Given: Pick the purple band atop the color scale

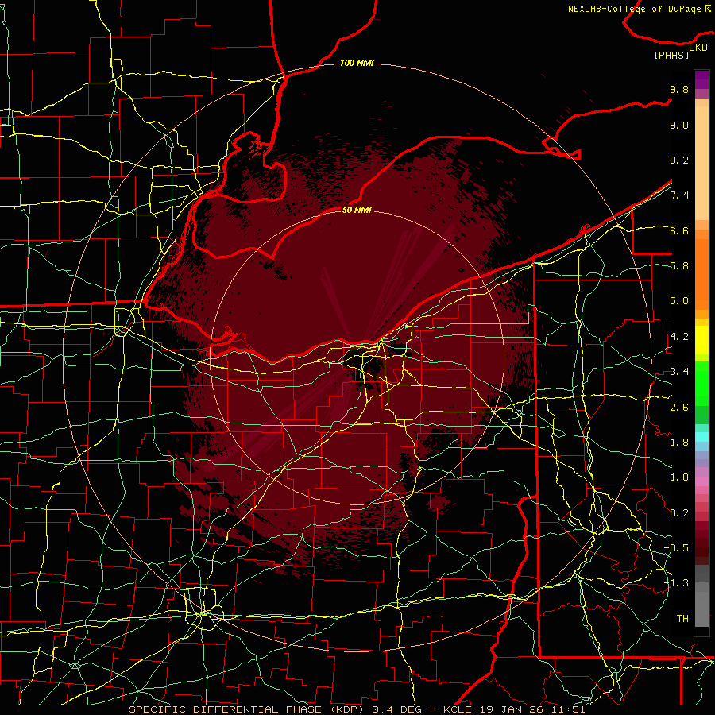Looking at the screenshot, I should (701, 79).
